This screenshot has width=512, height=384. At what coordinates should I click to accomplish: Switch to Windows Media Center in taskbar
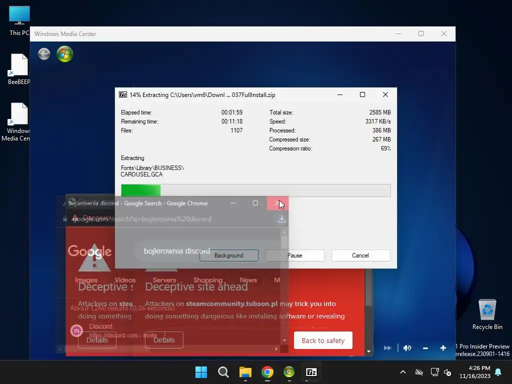289,372
